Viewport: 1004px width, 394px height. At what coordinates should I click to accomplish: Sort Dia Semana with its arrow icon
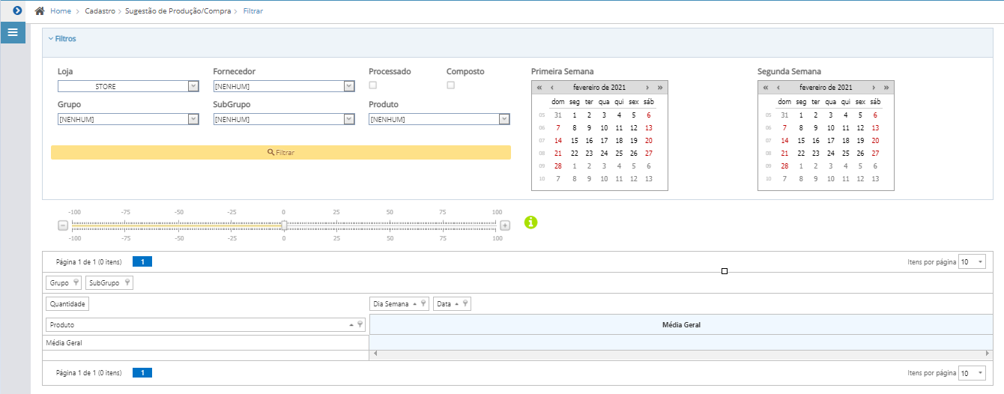(415, 303)
